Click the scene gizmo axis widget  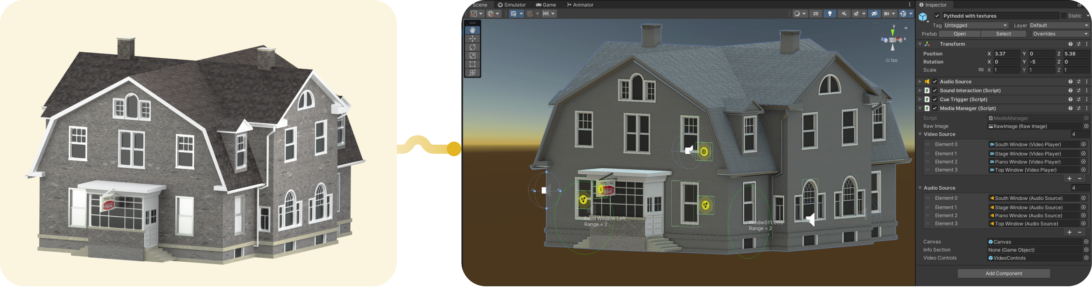893,40
